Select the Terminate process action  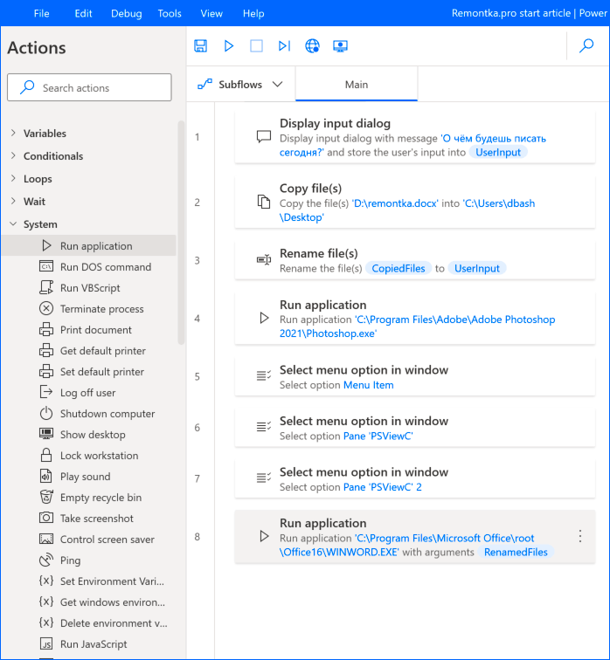89,309
